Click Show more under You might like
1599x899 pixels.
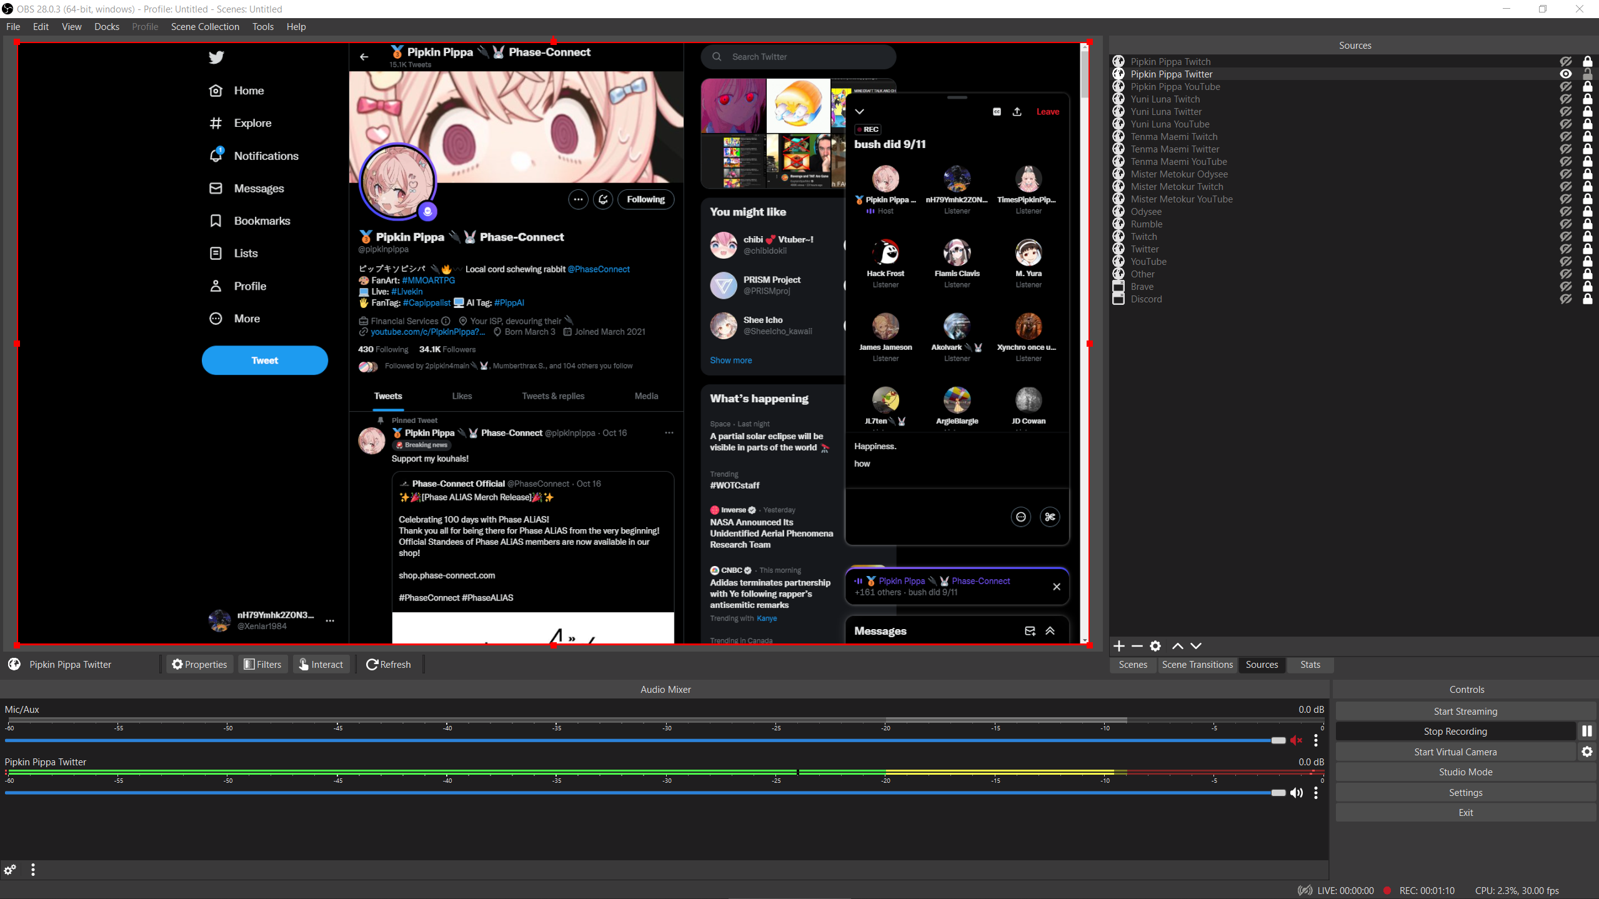(x=730, y=360)
